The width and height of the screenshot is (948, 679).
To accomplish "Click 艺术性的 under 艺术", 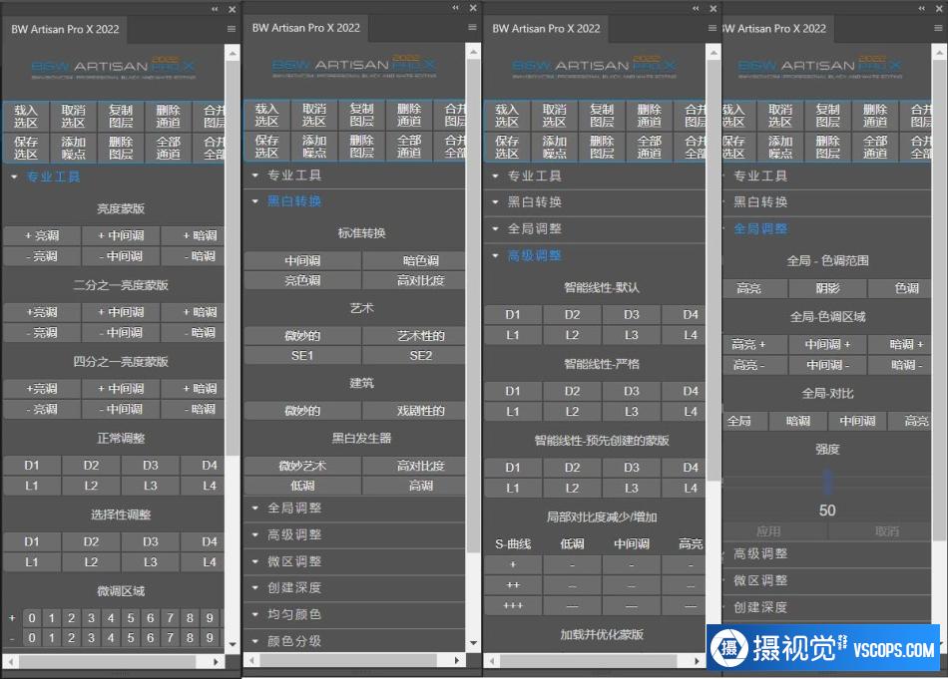I will pyautogui.click(x=421, y=336).
